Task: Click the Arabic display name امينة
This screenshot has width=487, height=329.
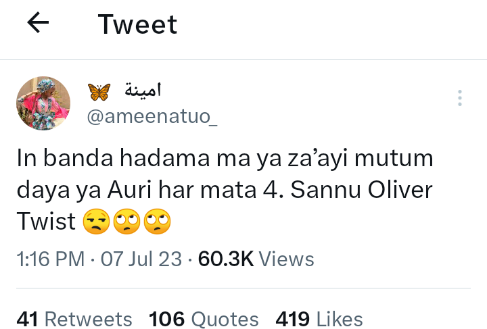Action: click(143, 90)
